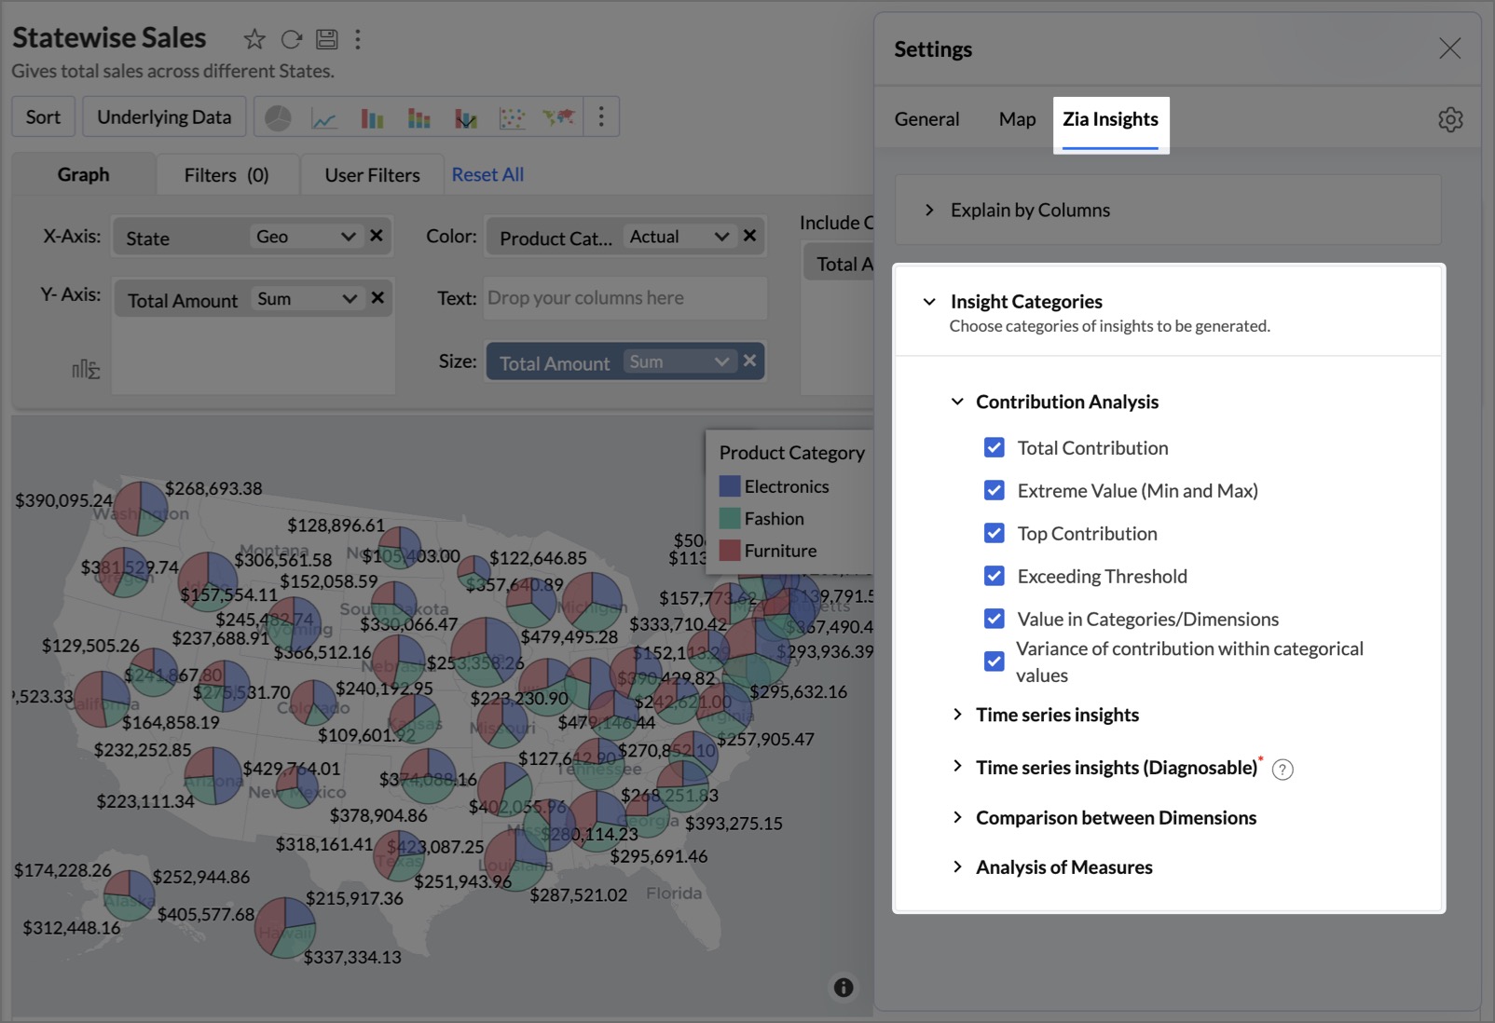Switch to the General settings tab
Image resolution: width=1495 pixels, height=1023 pixels.
click(x=926, y=119)
